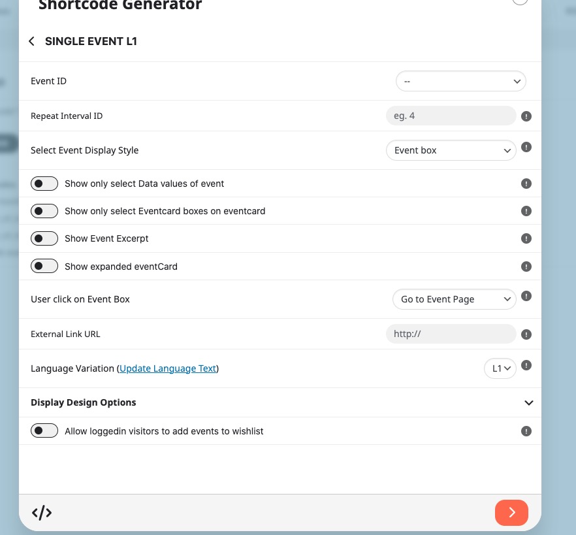576x535 pixels.
Task: Show info for Repeat Interval ID
Action: point(526,116)
